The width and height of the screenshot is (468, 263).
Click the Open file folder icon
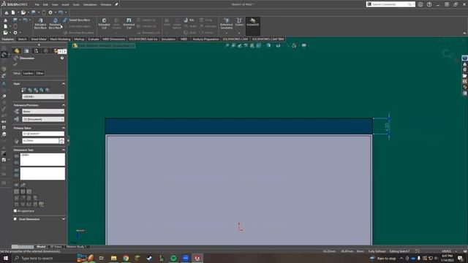[x=23, y=12]
